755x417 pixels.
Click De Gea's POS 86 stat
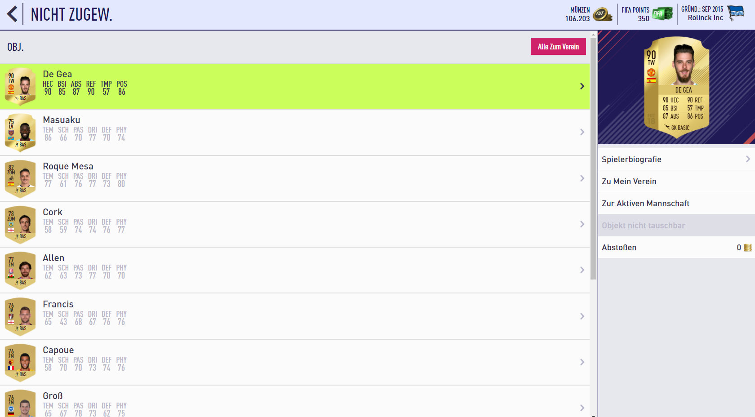(x=122, y=88)
